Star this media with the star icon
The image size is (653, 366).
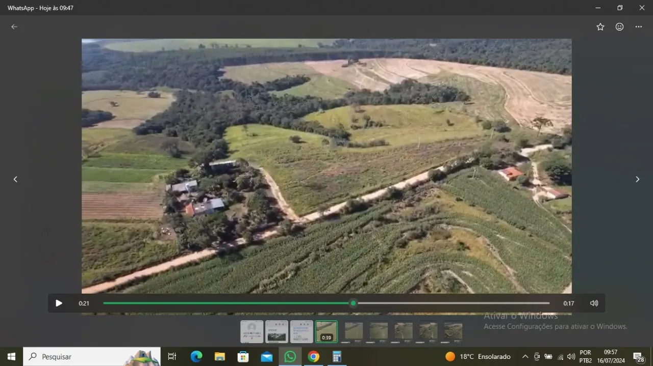click(x=600, y=27)
